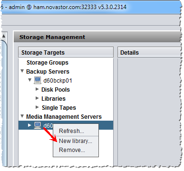Select the d60bckp01 backup server label
This screenshot has width=184, height=171.
coord(58,81)
